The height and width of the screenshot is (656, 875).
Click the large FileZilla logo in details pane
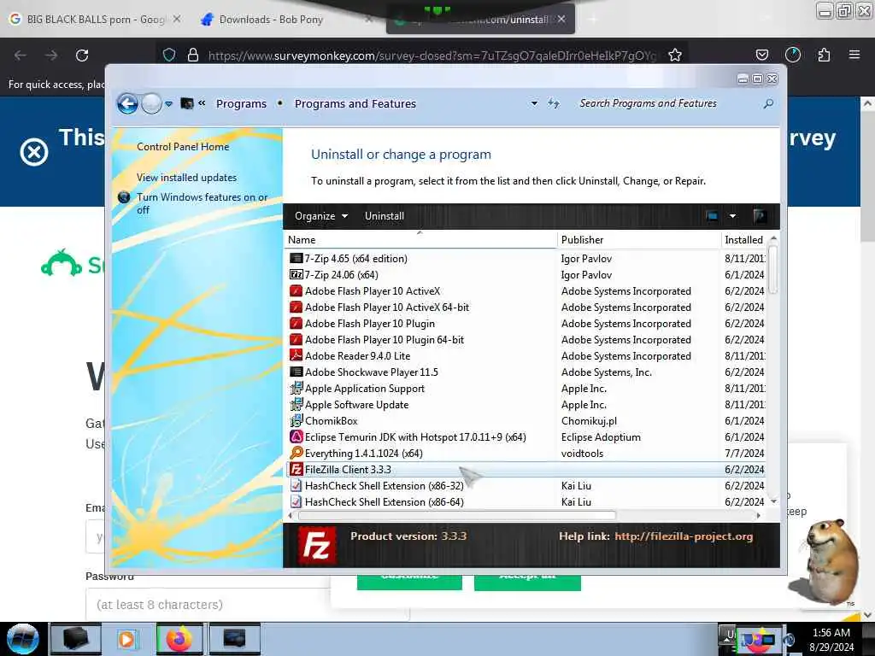[x=316, y=545]
